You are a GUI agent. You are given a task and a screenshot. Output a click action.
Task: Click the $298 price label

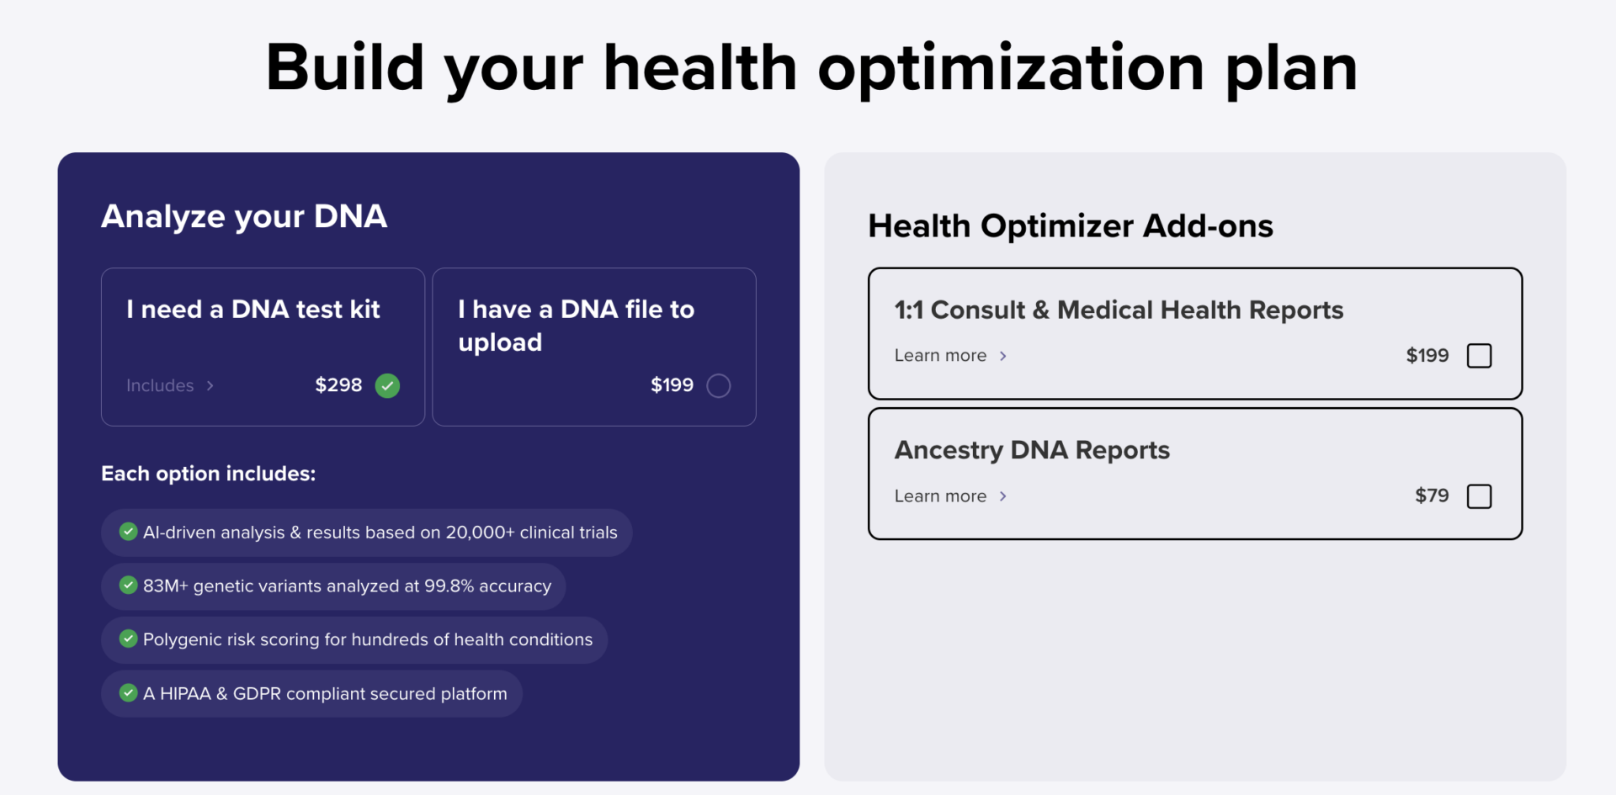tap(338, 385)
